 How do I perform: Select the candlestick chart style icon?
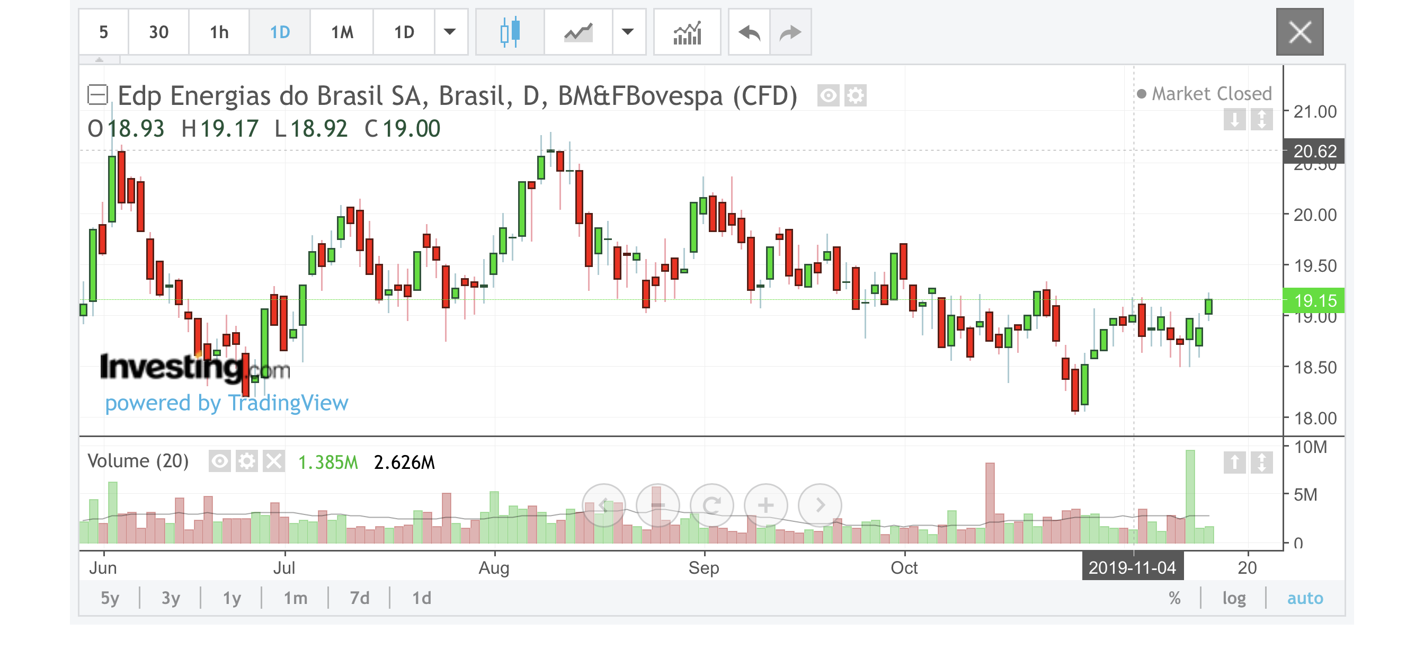(x=510, y=32)
